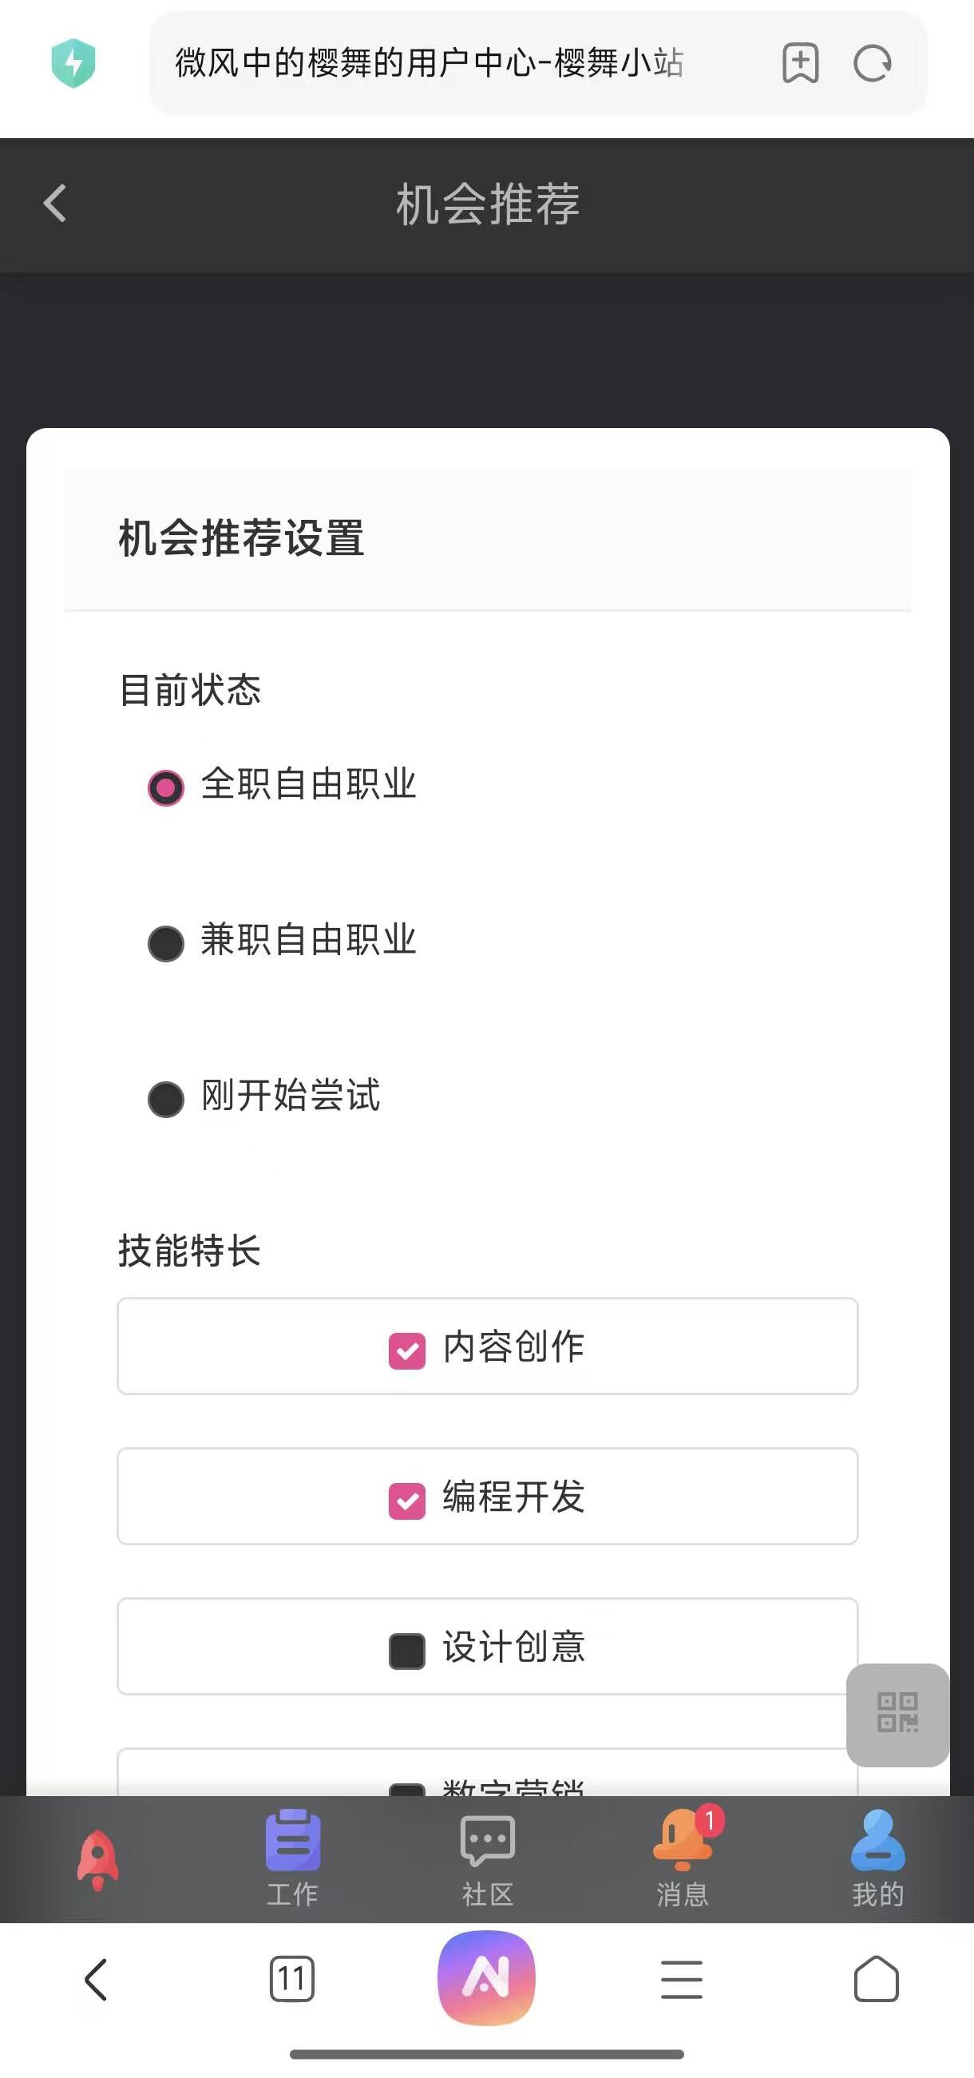Open the AI assistant center button
974x2078 pixels.
[486, 1977]
